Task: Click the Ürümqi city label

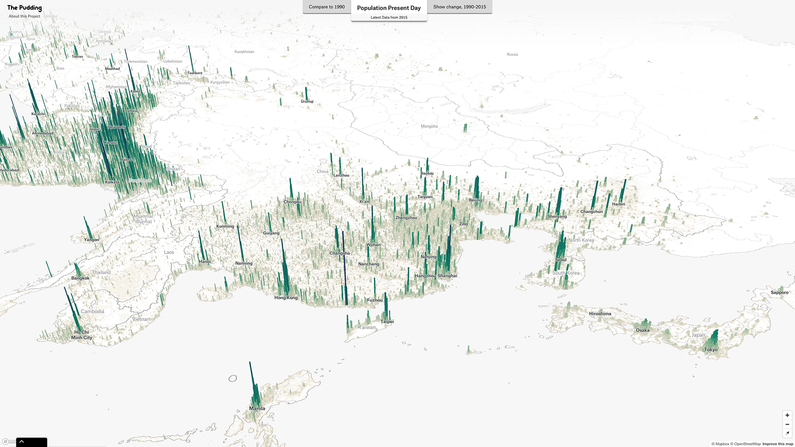Action: point(307,101)
